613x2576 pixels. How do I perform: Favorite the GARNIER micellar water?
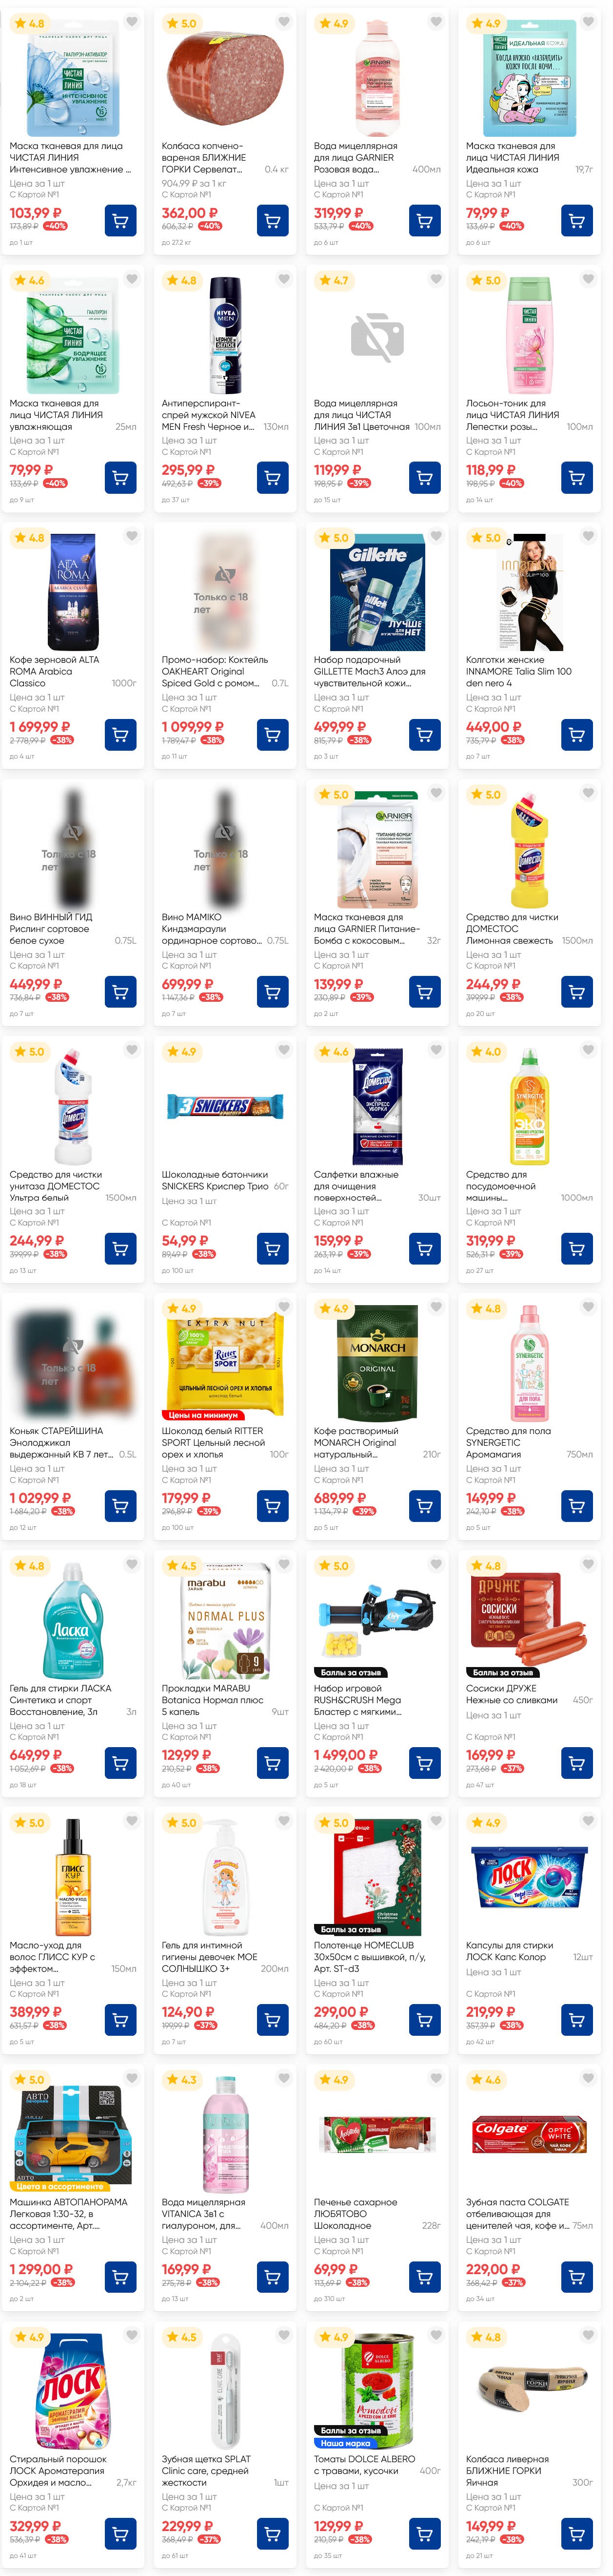pyautogui.click(x=436, y=22)
